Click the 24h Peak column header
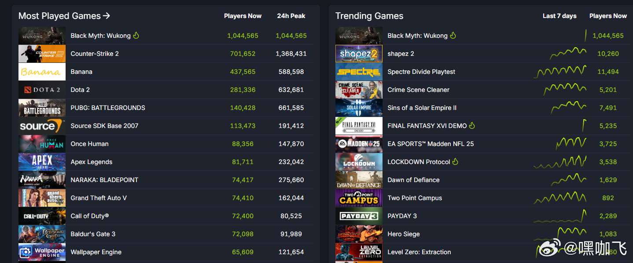Image resolution: width=633 pixels, height=263 pixels. (291, 16)
